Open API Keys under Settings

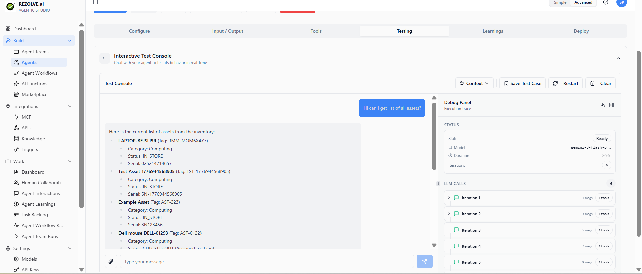point(30,270)
